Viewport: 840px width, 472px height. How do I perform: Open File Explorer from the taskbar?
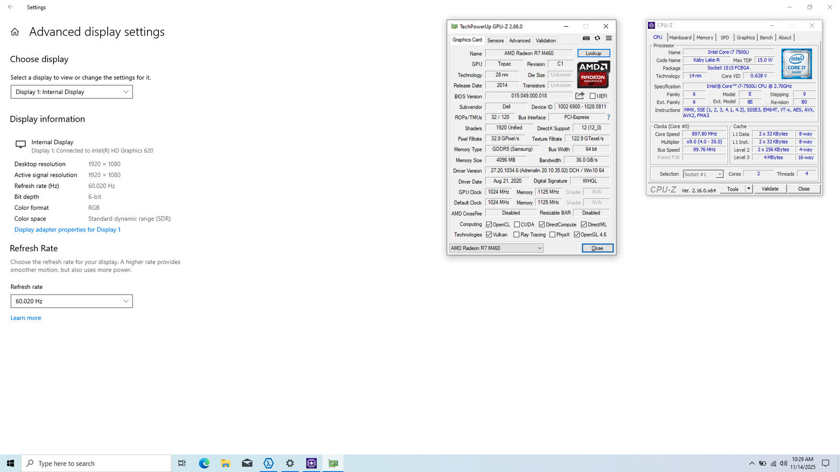226,463
